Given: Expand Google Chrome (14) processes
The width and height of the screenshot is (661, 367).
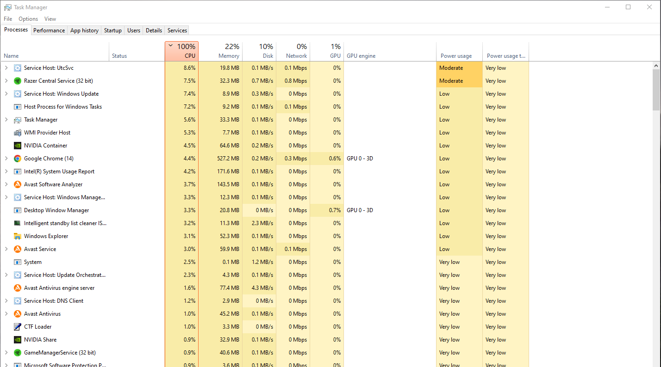Looking at the screenshot, I should click(x=6, y=159).
